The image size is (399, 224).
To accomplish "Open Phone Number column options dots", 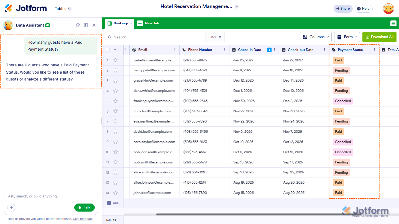I will click(x=225, y=50).
